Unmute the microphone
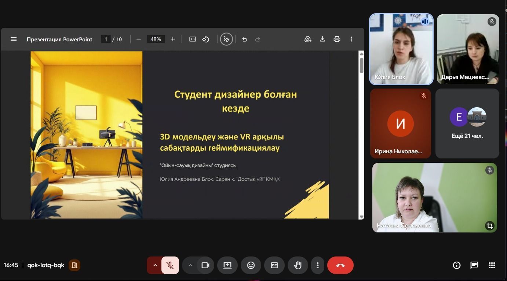Image resolution: width=507 pixels, height=281 pixels. (170, 265)
